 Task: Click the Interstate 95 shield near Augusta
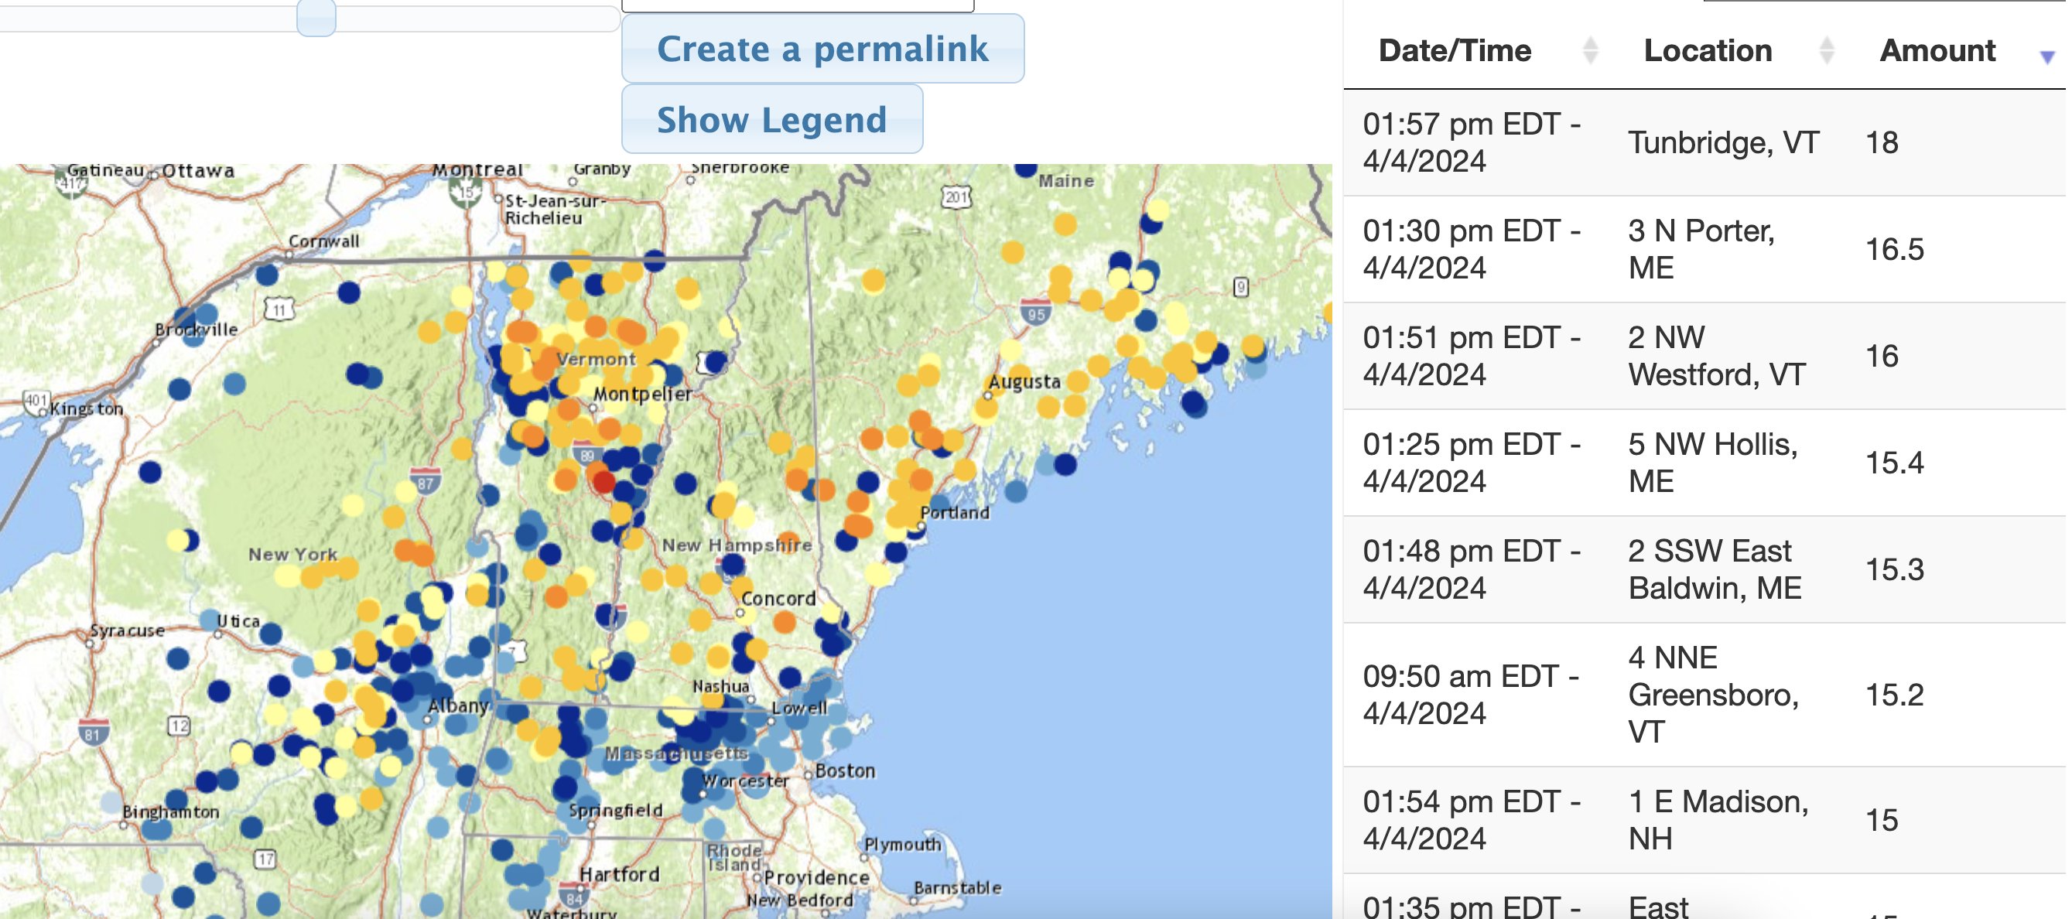(1036, 312)
